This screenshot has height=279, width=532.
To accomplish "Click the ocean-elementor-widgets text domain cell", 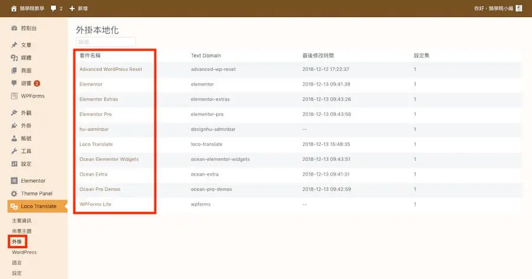I will pyautogui.click(x=220, y=159).
